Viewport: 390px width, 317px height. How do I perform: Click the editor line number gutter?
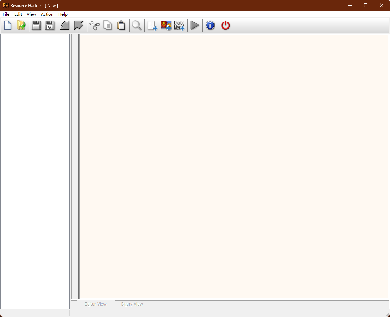click(x=75, y=166)
